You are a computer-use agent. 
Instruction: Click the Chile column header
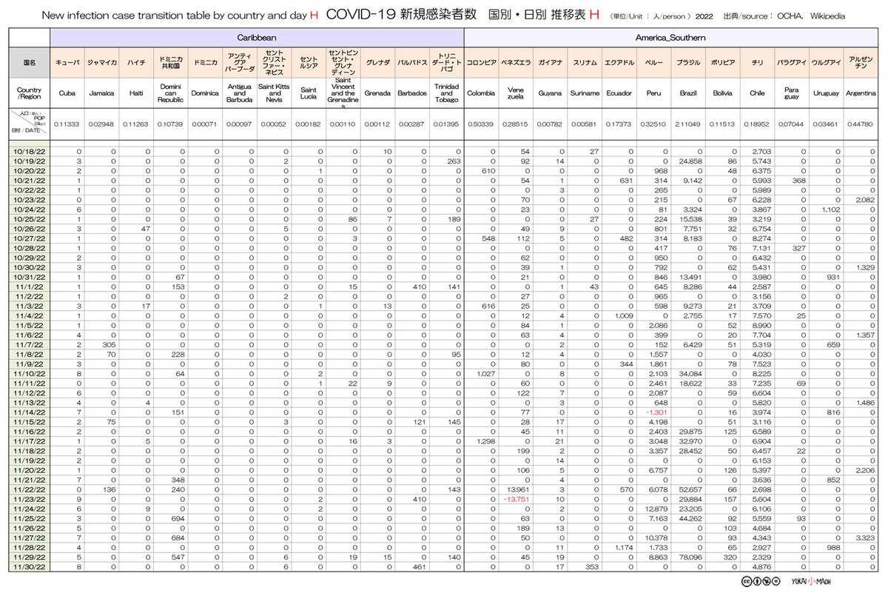point(756,94)
